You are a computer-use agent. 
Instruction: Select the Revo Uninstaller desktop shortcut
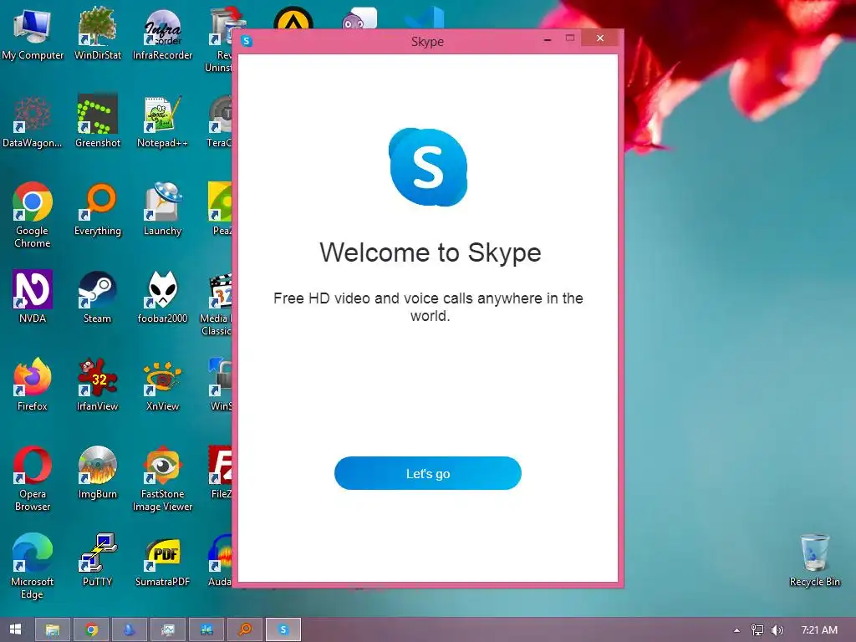tap(221, 41)
